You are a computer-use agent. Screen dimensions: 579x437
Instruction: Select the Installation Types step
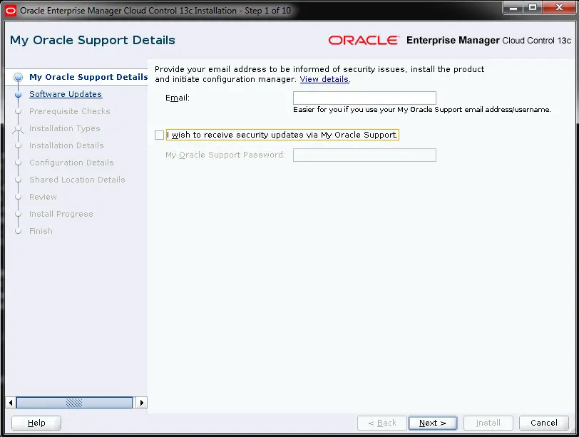(65, 128)
